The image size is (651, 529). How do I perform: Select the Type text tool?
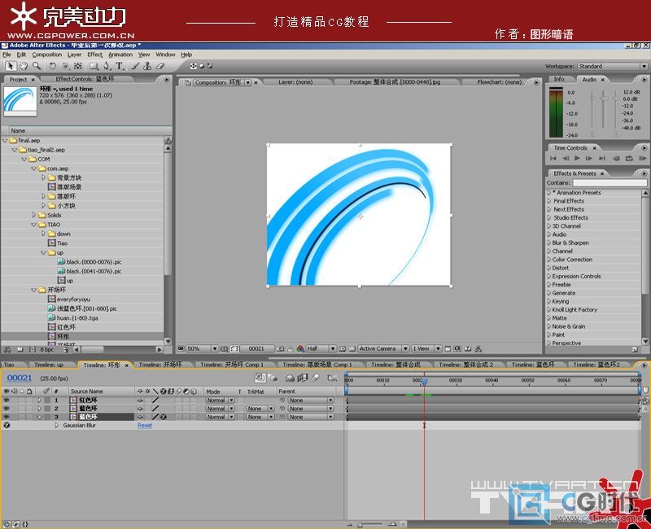pos(120,66)
